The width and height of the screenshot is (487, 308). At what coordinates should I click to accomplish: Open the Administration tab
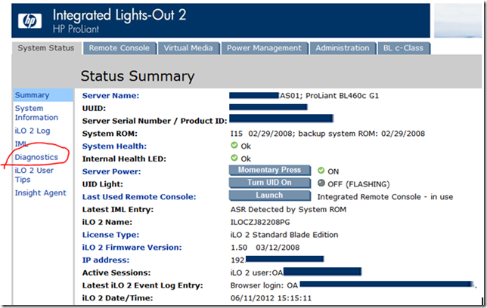[x=343, y=48]
